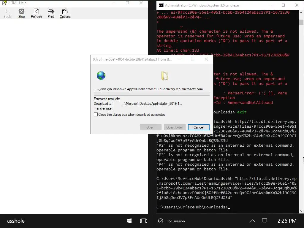Minimize the HTML Help window
The height and width of the screenshot is (228, 304).
coord(114,3)
